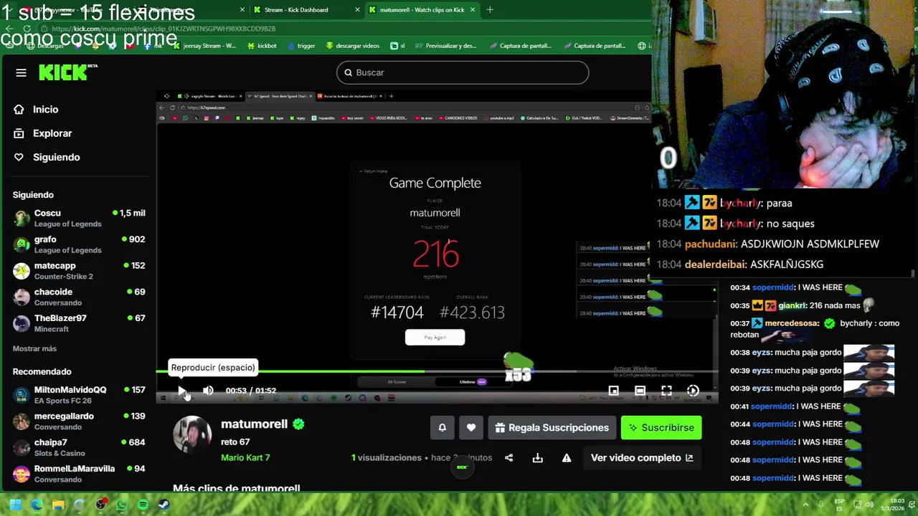Play the clip with the play button
Image resolution: width=918 pixels, height=516 pixels.
click(x=181, y=391)
